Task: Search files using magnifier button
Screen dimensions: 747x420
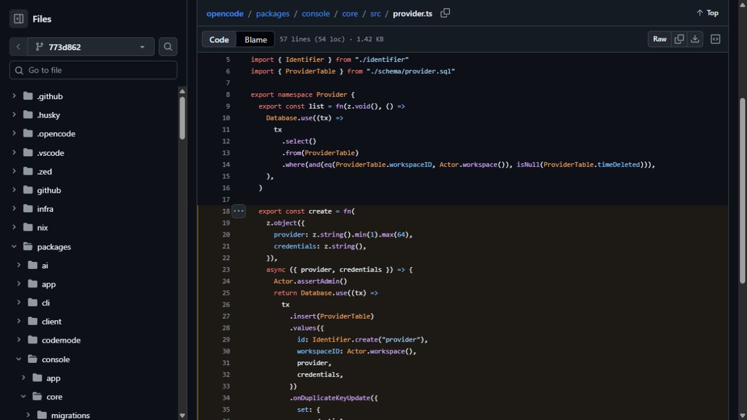Action: point(168,47)
